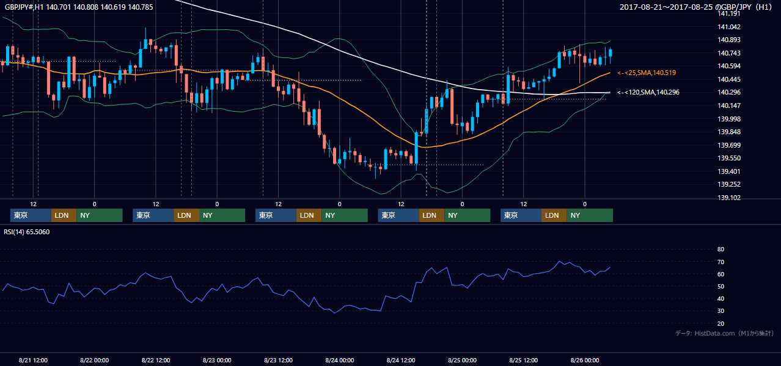
Task: Click the 8/21 12:00 time label
Action: tap(34, 360)
